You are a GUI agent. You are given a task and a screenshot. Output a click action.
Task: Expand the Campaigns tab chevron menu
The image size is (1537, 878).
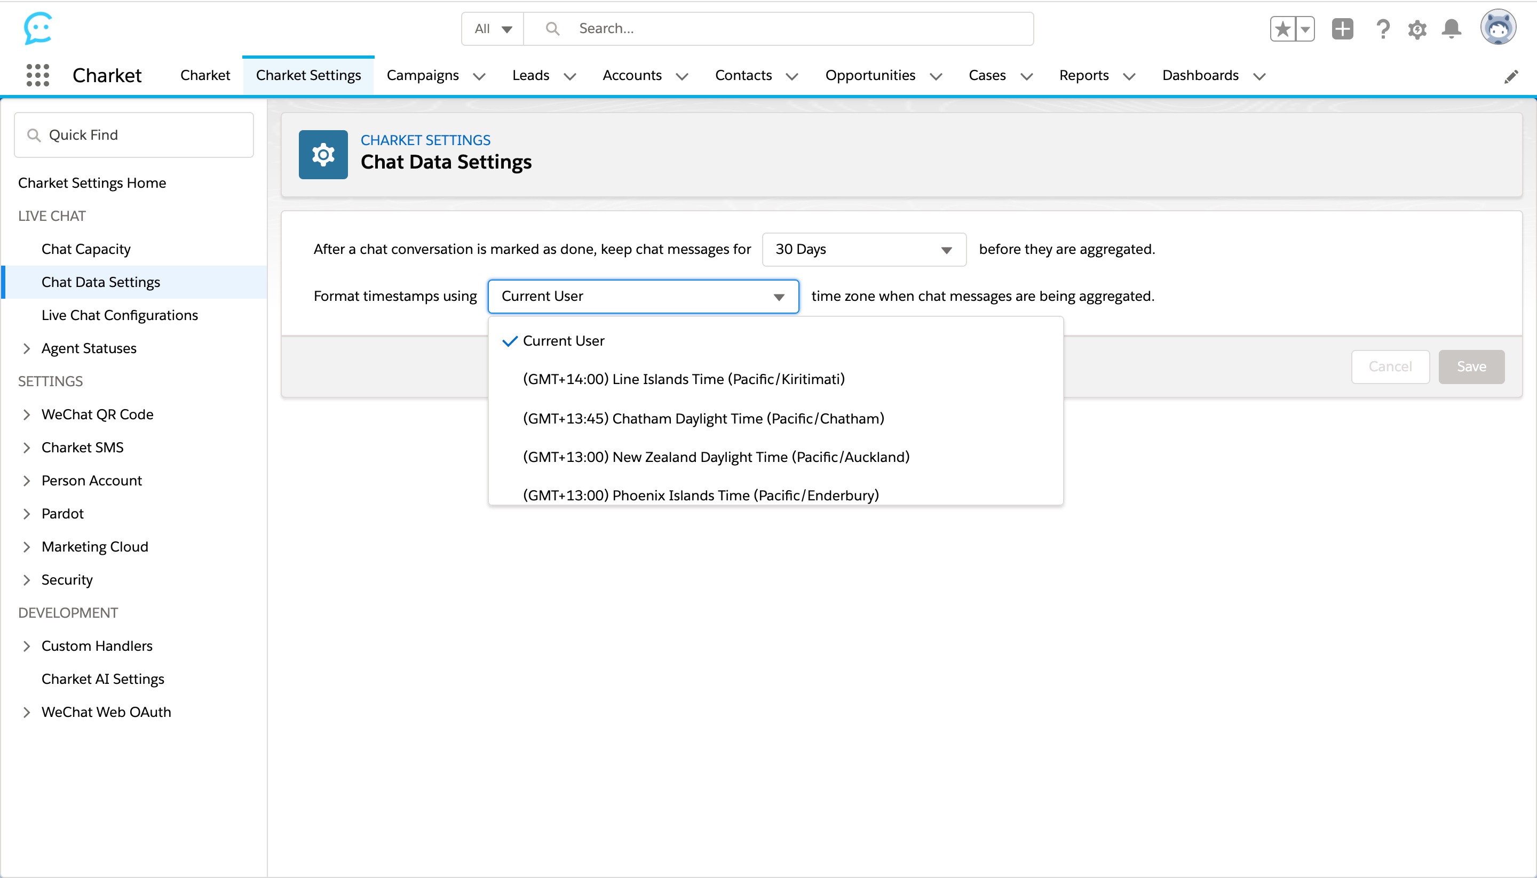480,77
